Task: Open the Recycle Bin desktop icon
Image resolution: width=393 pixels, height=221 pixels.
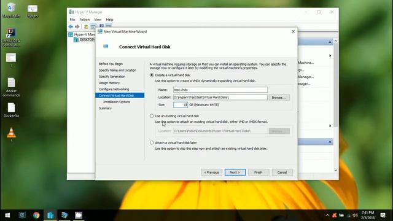Action: pyautogui.click(x=11, y=10)
